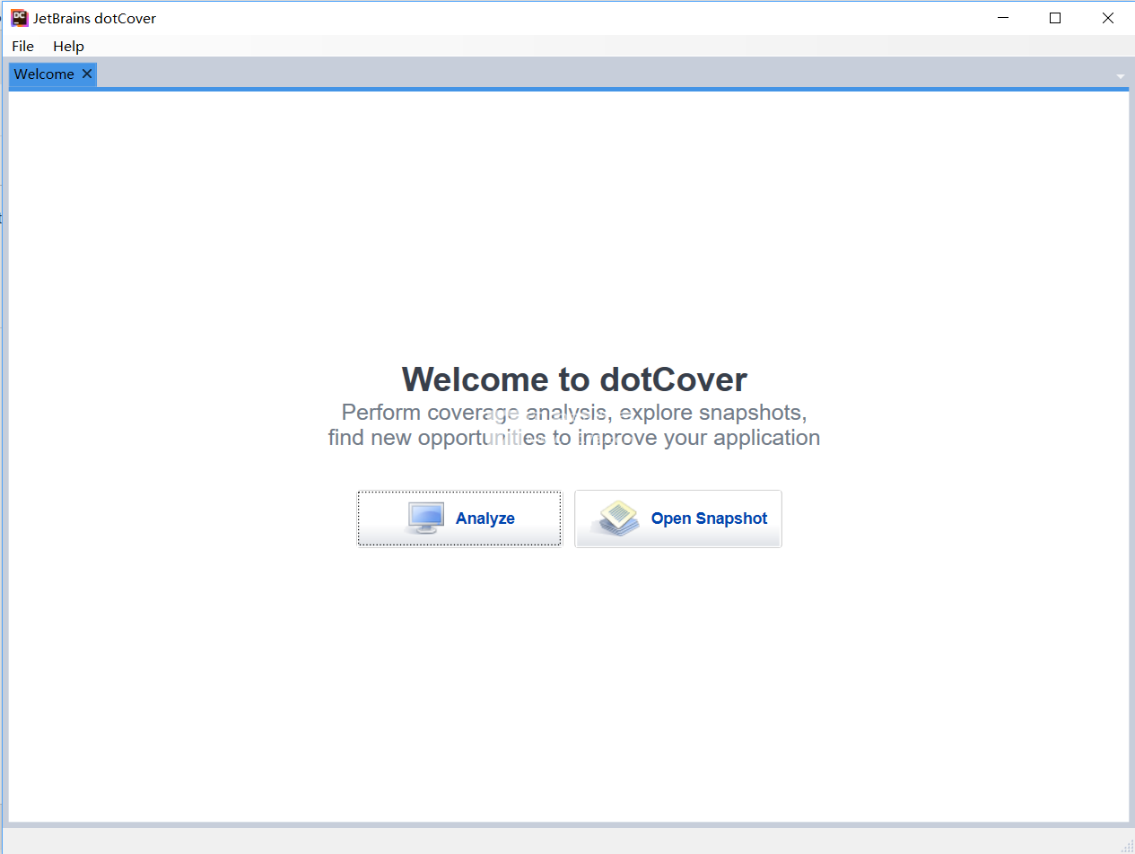Click the Open Snapshot button
The height and width of the screenshot is (854, 1135).
pos(678,518)
